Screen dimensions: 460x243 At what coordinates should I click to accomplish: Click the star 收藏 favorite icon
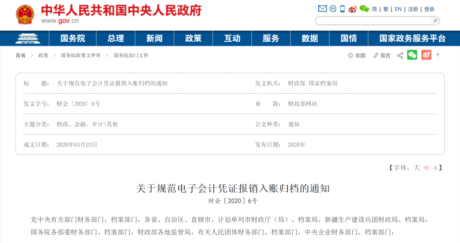[x=351, y=55]
